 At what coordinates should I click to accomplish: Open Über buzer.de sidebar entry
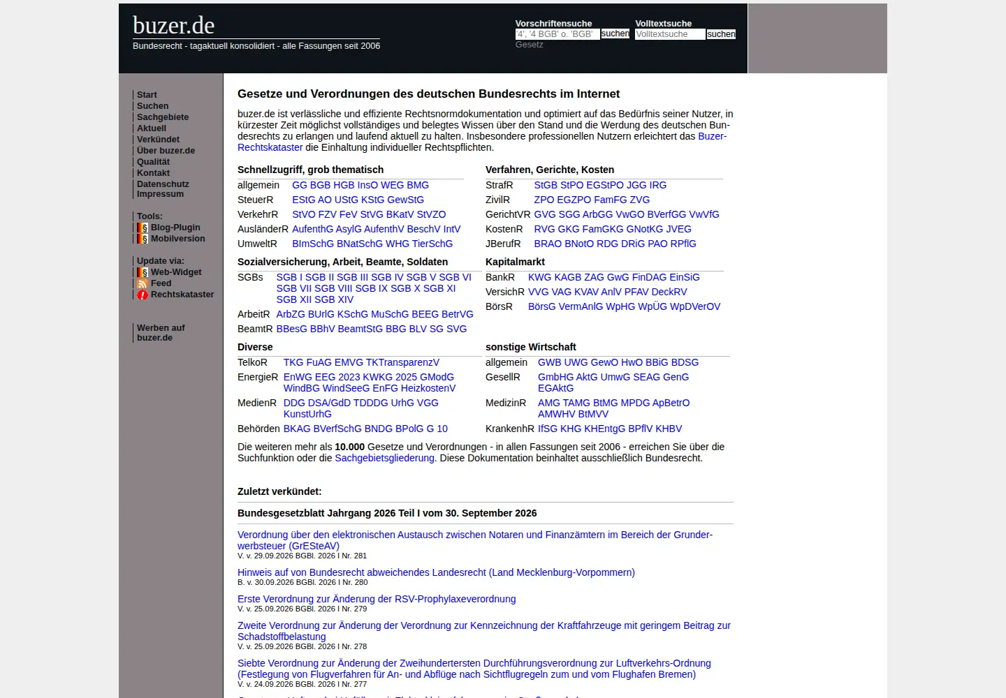166,151
